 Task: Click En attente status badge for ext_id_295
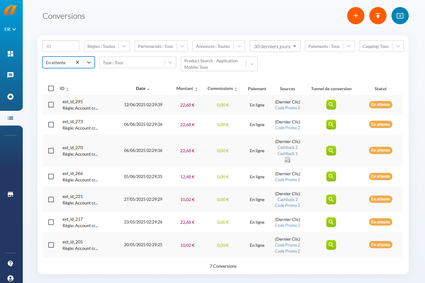(x=381, y=105)
